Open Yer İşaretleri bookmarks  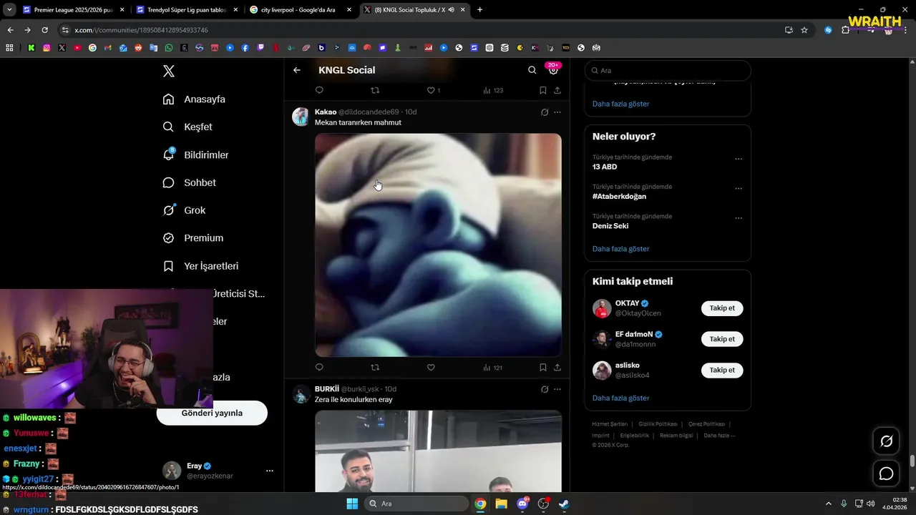200,266
